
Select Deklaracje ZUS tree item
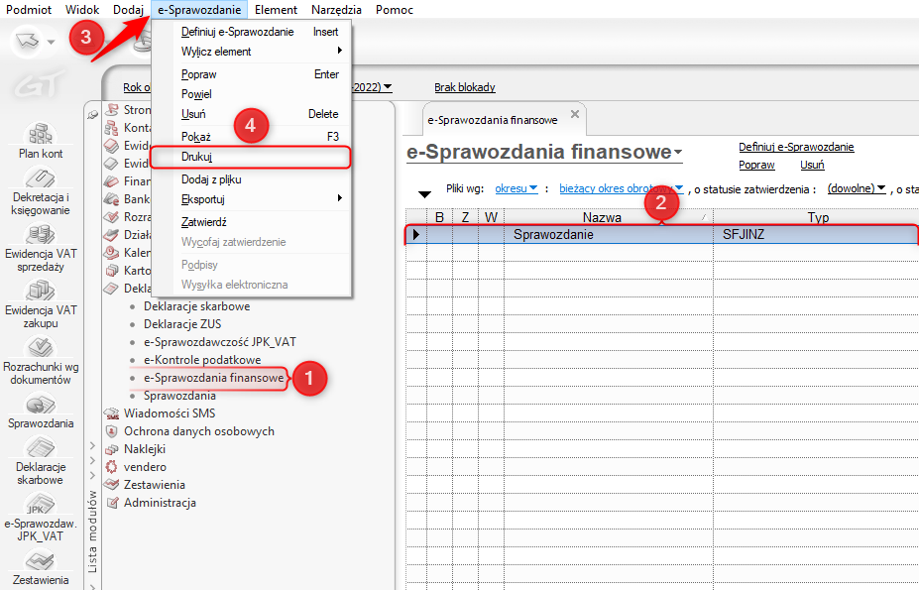tap(182, 324)
